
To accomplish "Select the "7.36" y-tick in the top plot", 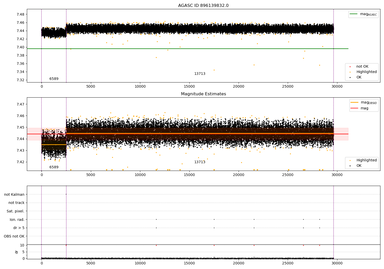I will click(20, 64).
